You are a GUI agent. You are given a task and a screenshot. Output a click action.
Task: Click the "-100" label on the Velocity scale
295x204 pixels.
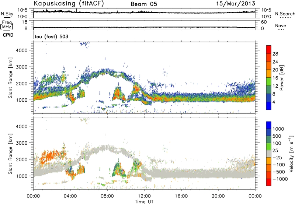coord(278,165)
